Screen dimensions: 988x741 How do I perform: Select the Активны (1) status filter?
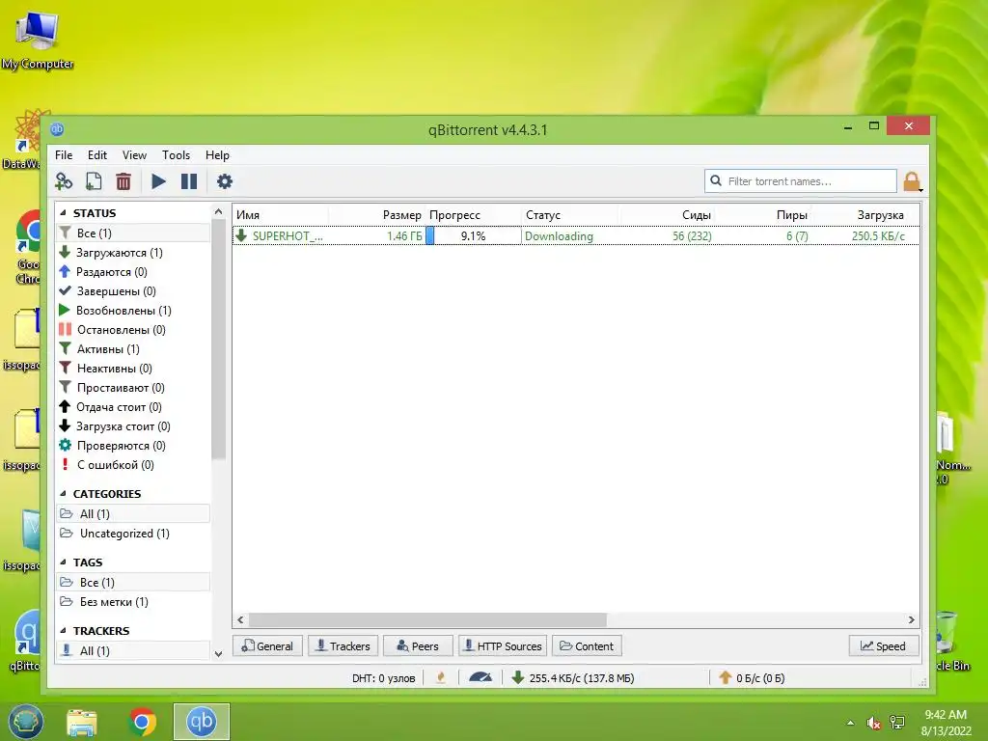(x=133, y=349)
